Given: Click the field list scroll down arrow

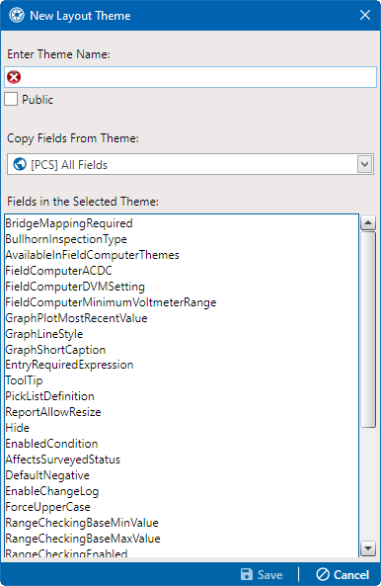Looking at the screenshot, I should point(368,548).
